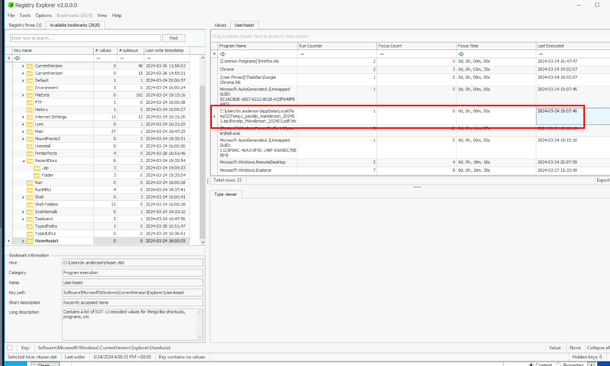The height and width of the screenshot is (366, 610).
Task: Click the Sysinternals folder icon
Action: 30,212
